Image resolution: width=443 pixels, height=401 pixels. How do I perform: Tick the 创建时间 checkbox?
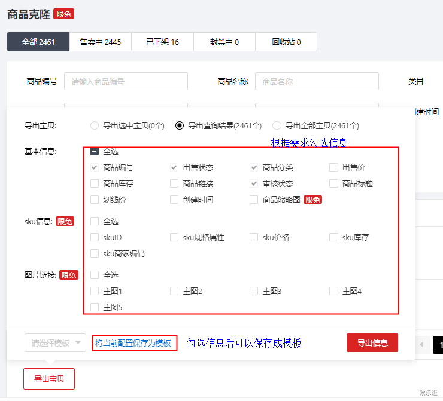pos(174,200)
